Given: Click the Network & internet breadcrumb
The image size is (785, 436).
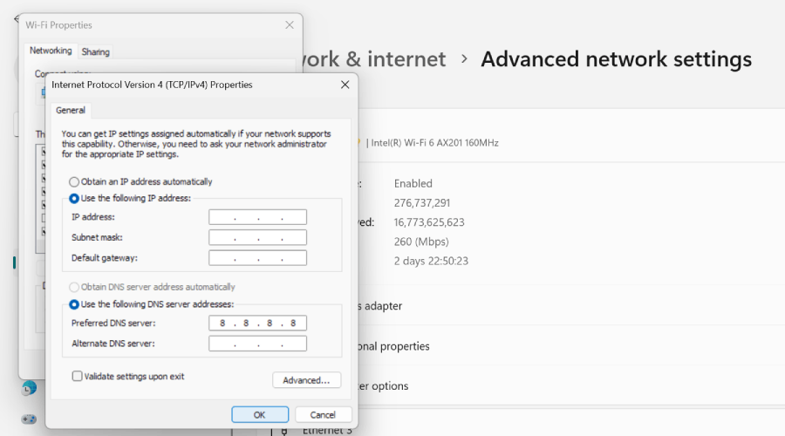Looking at the screenshot, I should point(373,59).
